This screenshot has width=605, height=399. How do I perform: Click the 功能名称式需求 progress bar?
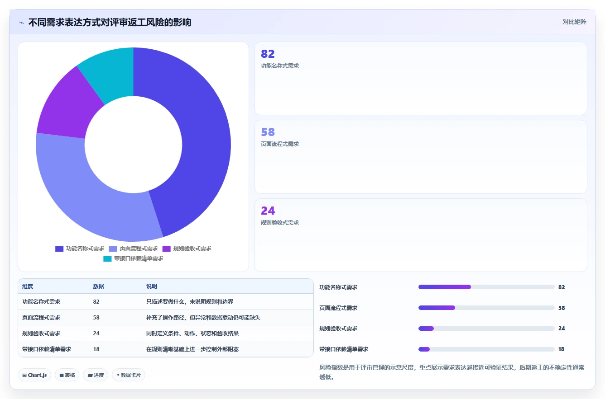click(486, 287)
